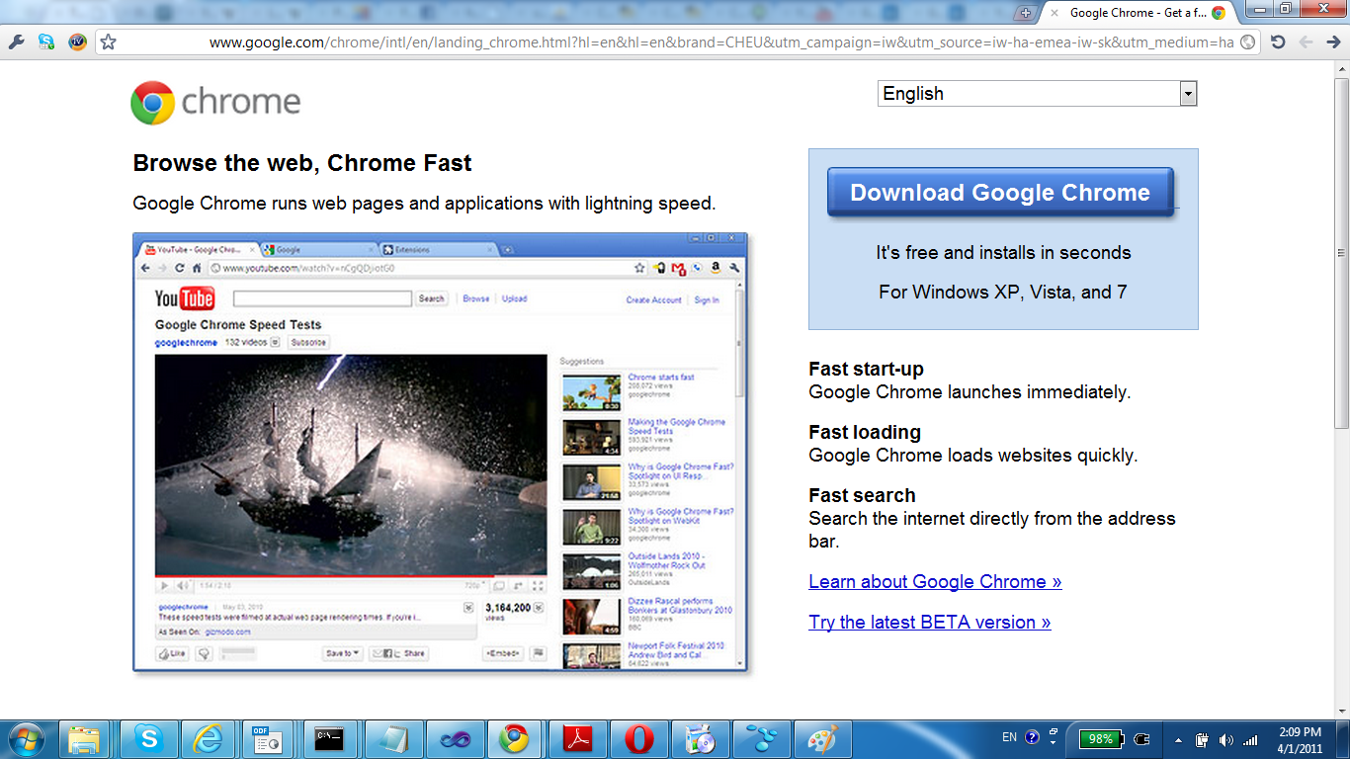Viewport: 1350px width, 759px height.
Task: Open the Command Prompt taskbar icon
Action: [x=330, y=738]
